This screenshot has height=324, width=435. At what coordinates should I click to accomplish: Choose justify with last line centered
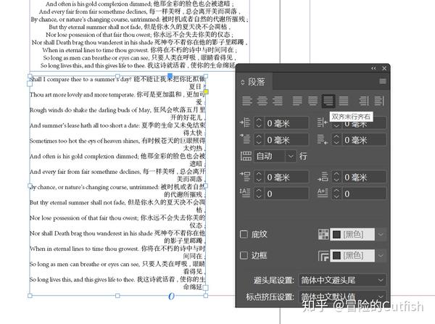coord(313,101)
